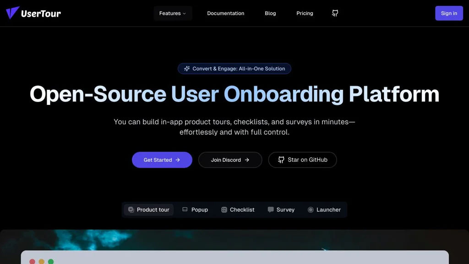Open the Convert & Engage announcement badge
This screenshot has width=469, height=264.
234,69
